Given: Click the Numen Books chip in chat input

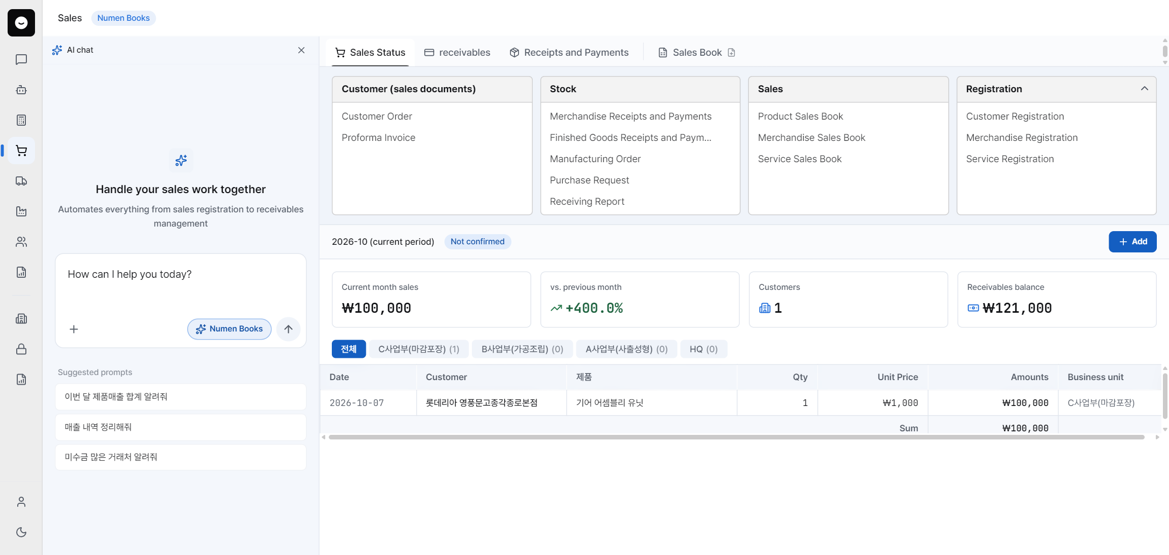Looking at the screenshot, I should [229, 329].
